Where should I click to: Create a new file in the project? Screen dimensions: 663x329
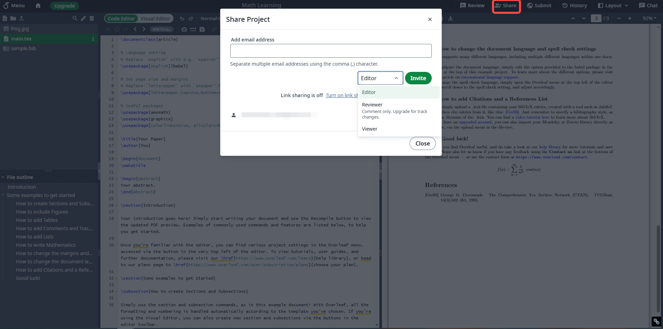click(5, 18)
